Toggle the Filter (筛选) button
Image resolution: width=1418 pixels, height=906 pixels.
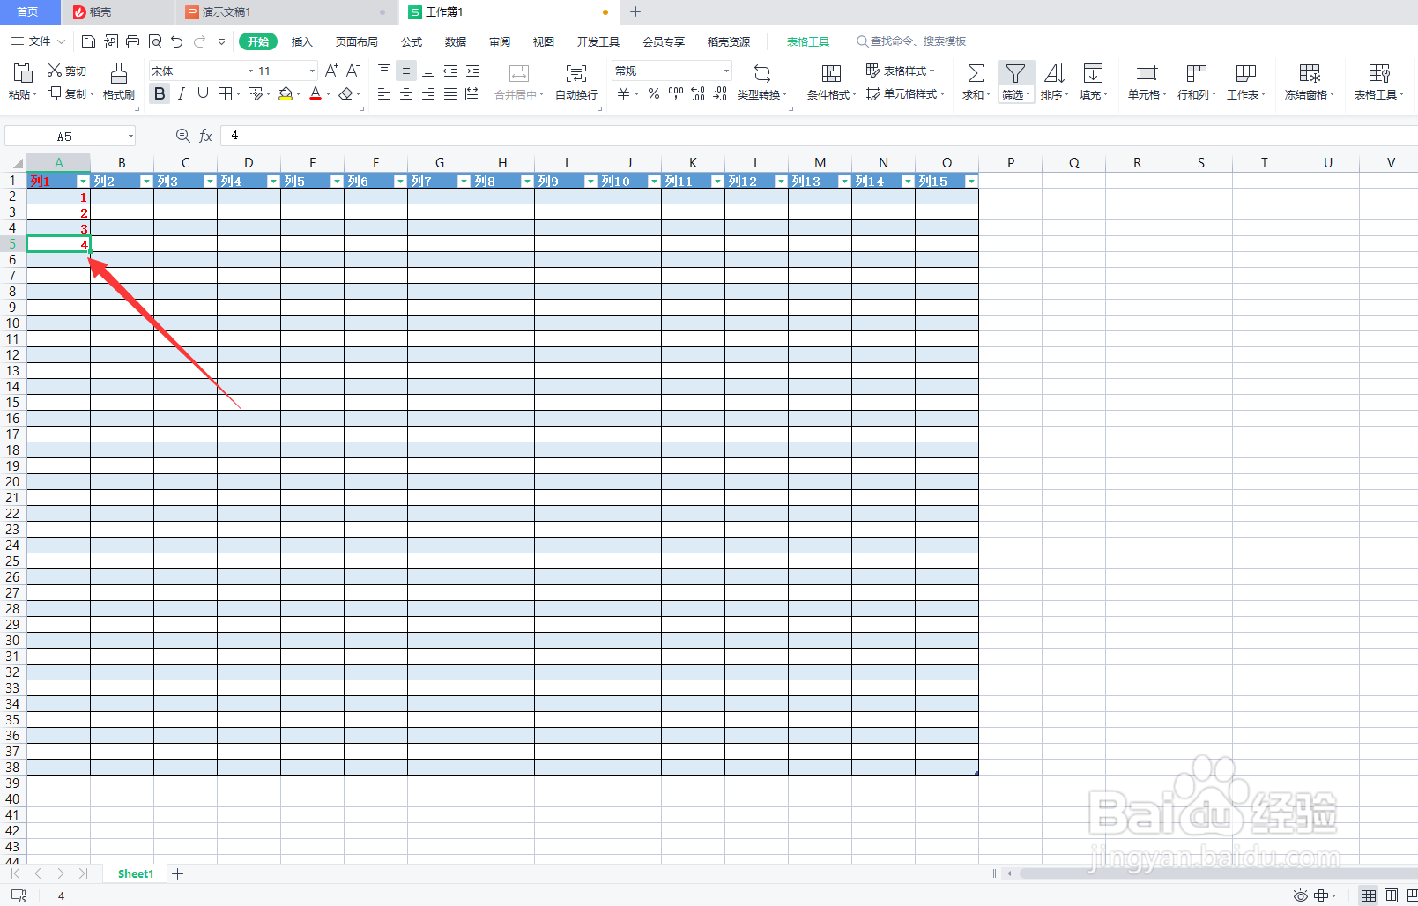tap(1016, 81)
